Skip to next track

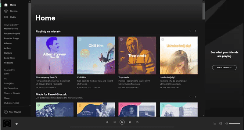point(130,122)
